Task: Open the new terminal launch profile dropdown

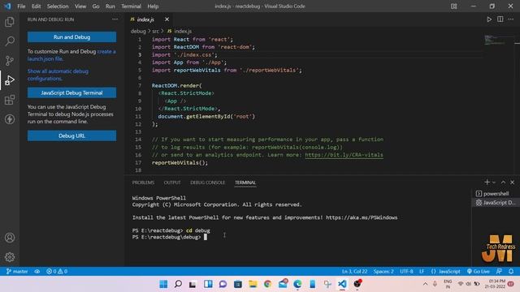Action: 494,182
